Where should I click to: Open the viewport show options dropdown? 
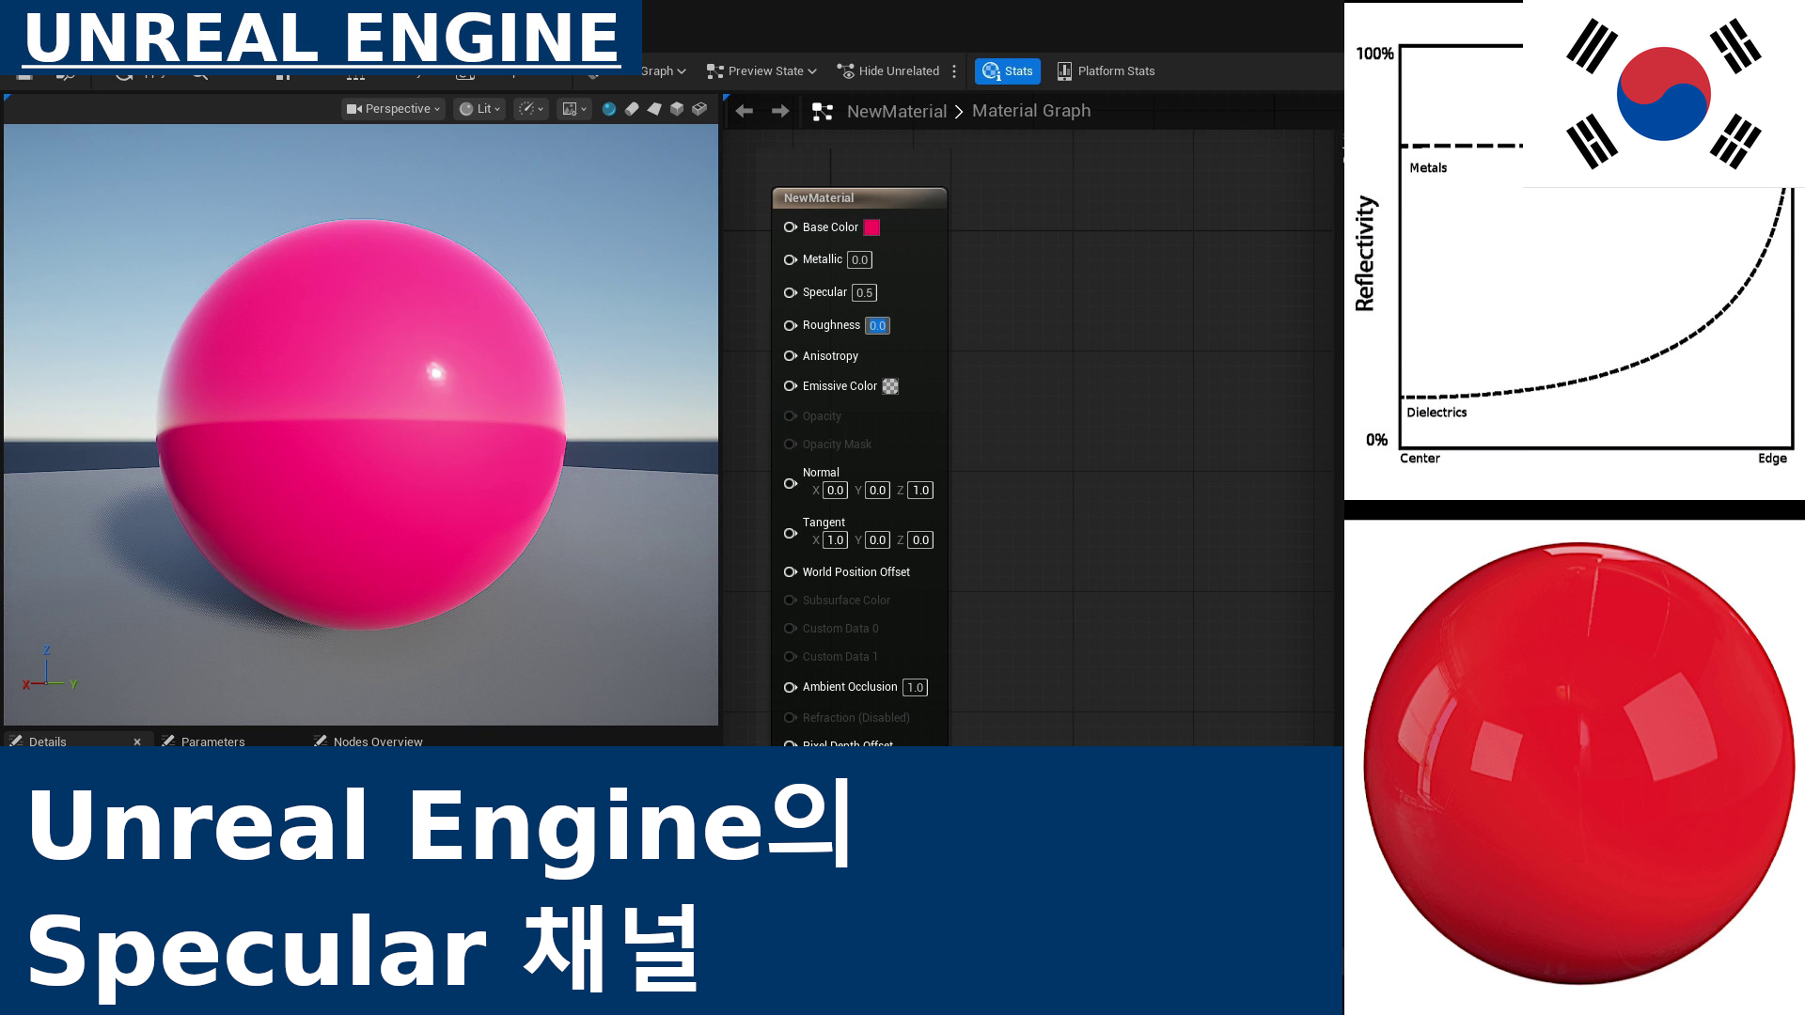point(574,109)
